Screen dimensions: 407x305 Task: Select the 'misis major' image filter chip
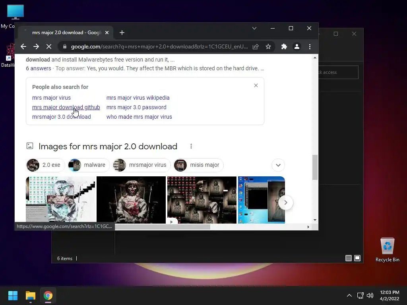coord(198,165)
